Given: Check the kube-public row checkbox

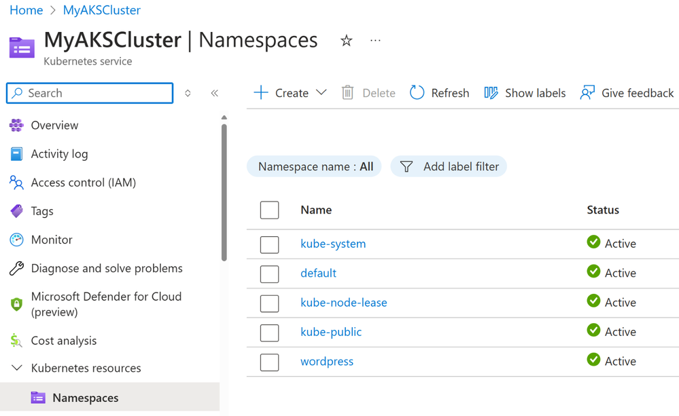Looking at the screenshot, I should pos(269,333).
